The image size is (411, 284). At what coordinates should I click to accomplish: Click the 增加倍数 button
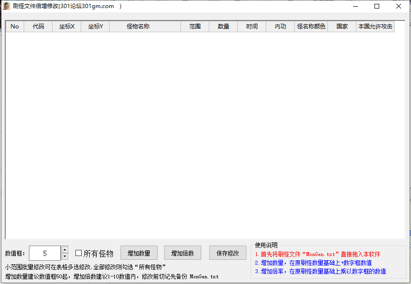183,253
